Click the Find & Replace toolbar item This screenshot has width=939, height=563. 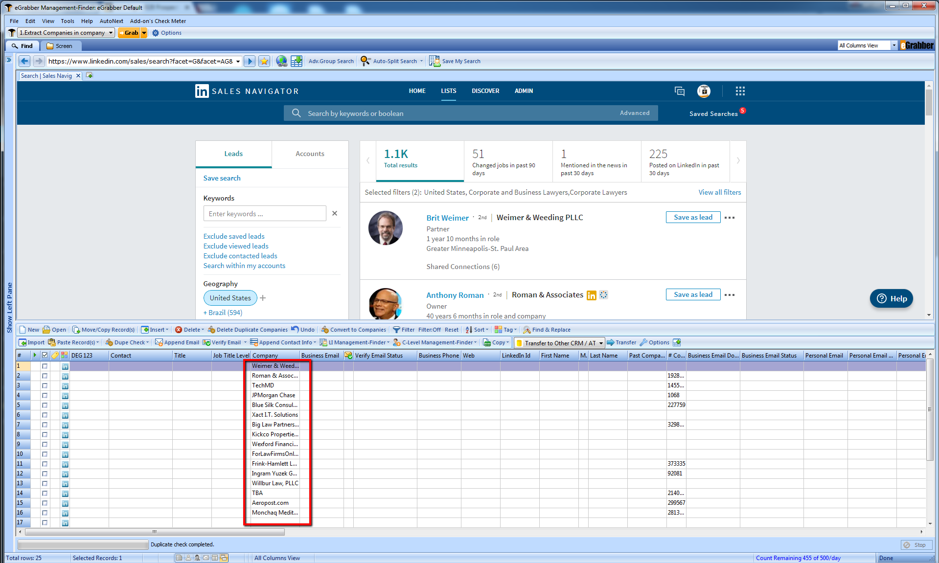(x=547, y=330)
